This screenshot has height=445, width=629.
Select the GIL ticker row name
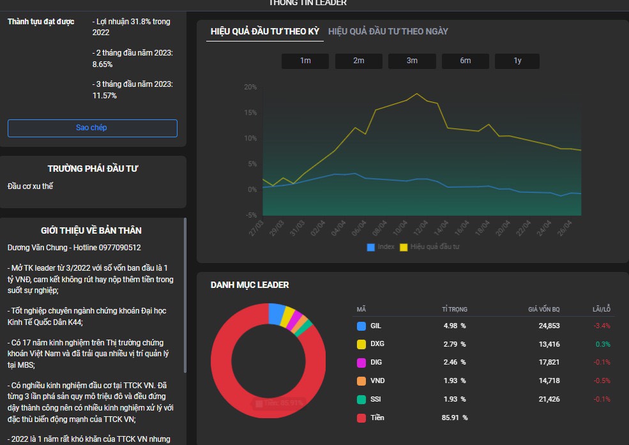point(376,326)
